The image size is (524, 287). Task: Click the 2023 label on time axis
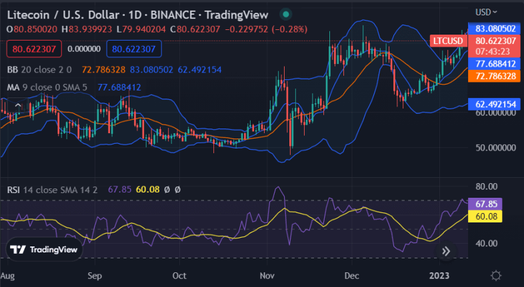pyautogui.click(x=439, y=276)
